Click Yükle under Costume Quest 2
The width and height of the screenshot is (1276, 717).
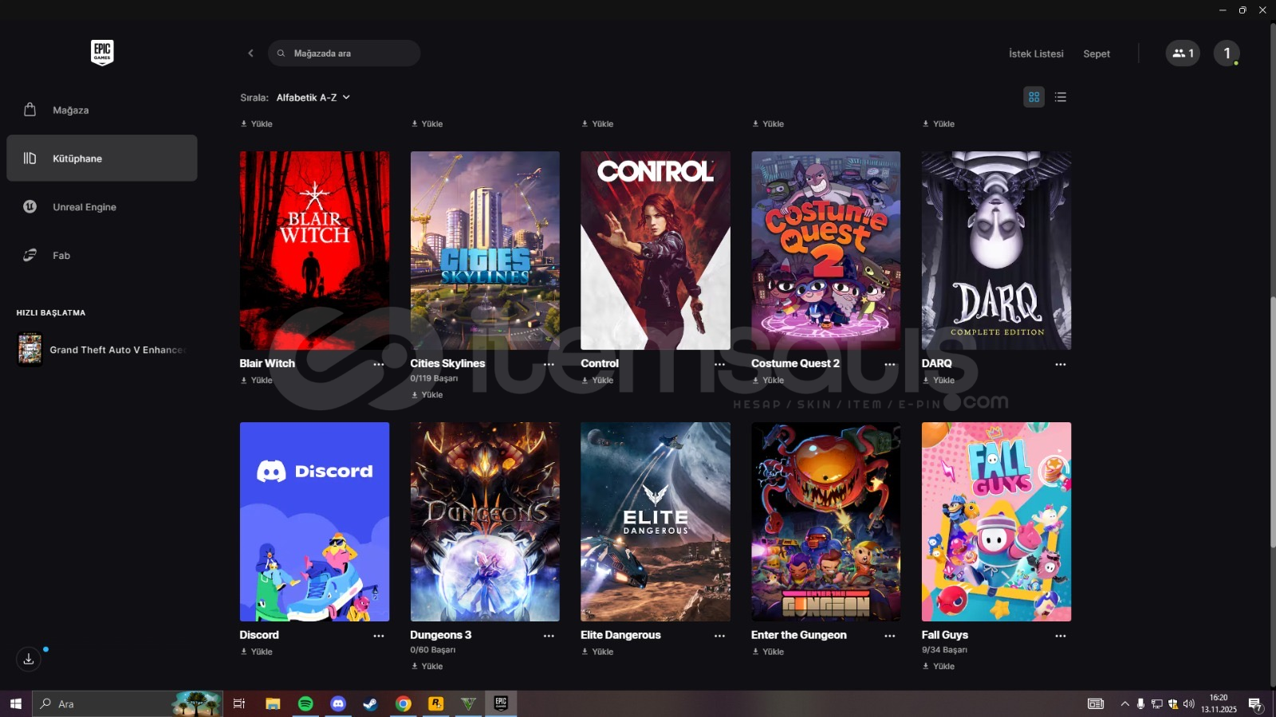pyautogui.click(x=768, y=380)
